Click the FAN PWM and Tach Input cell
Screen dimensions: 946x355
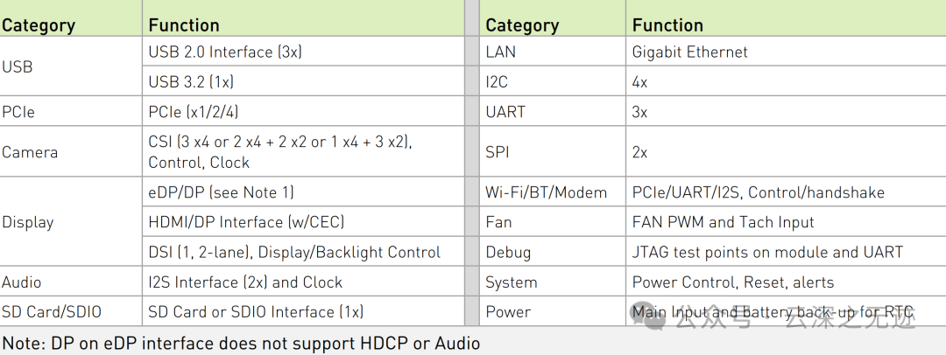click(x=724, y=222)
